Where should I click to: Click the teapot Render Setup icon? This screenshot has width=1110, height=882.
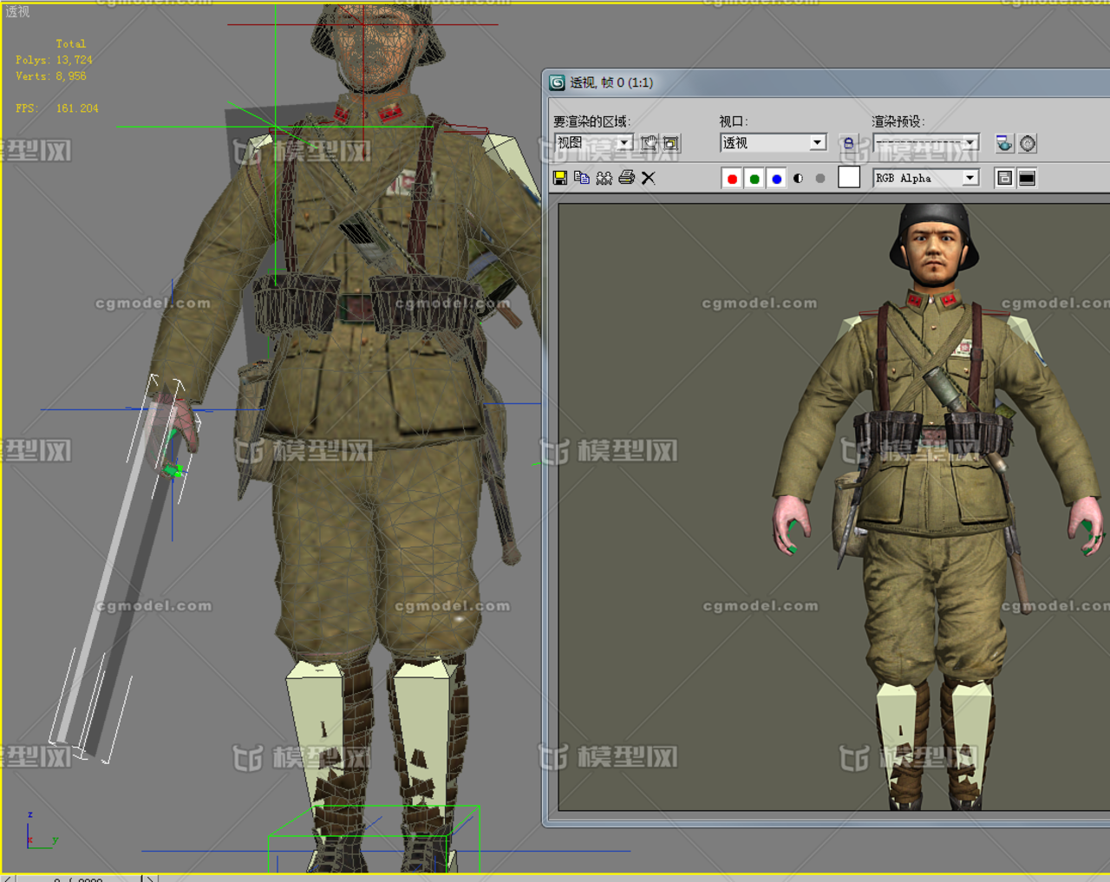(1003, 143)
